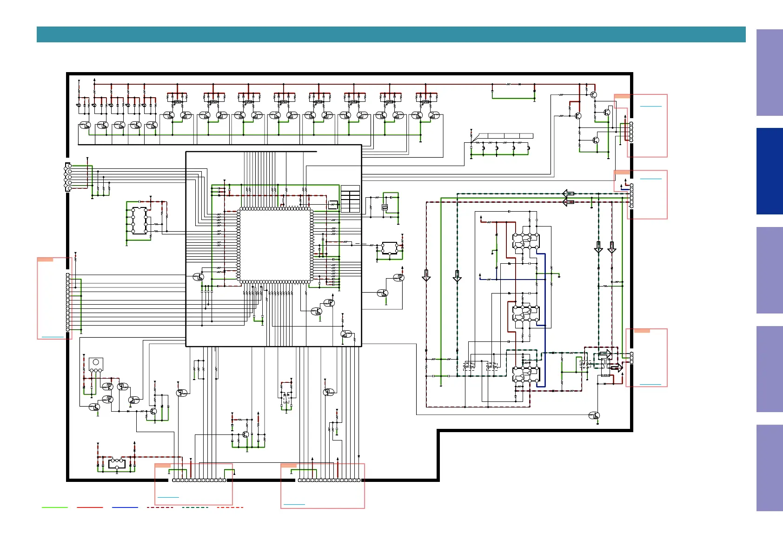
Task: Click the bright red dashed legend line
Action: (x=230, y=507)
